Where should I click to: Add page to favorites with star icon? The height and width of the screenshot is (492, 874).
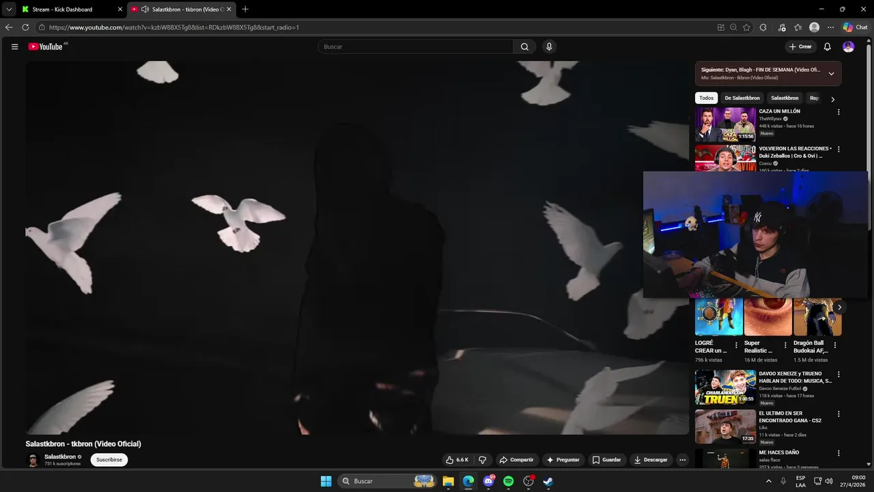coord(746,27)
